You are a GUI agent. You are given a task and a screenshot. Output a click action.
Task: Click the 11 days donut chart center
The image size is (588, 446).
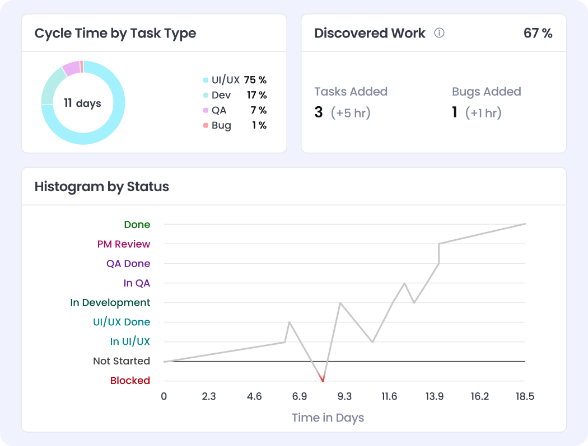click(82, 103)
